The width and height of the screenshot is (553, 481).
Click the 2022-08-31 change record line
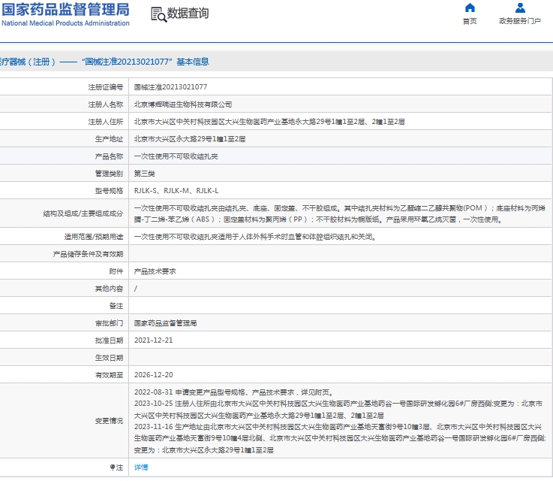click(234, 392)
